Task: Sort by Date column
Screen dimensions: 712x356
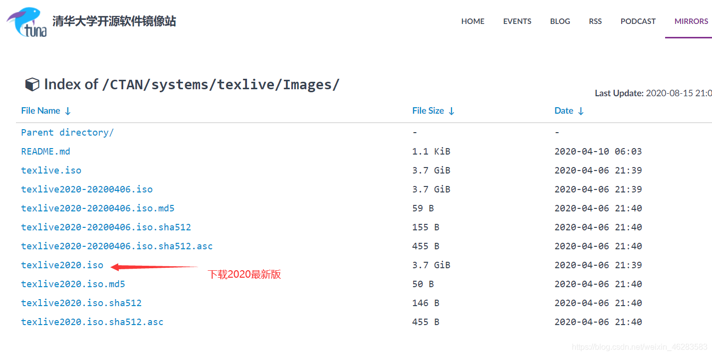Action: pyautogui.click(x=569, y=111)
